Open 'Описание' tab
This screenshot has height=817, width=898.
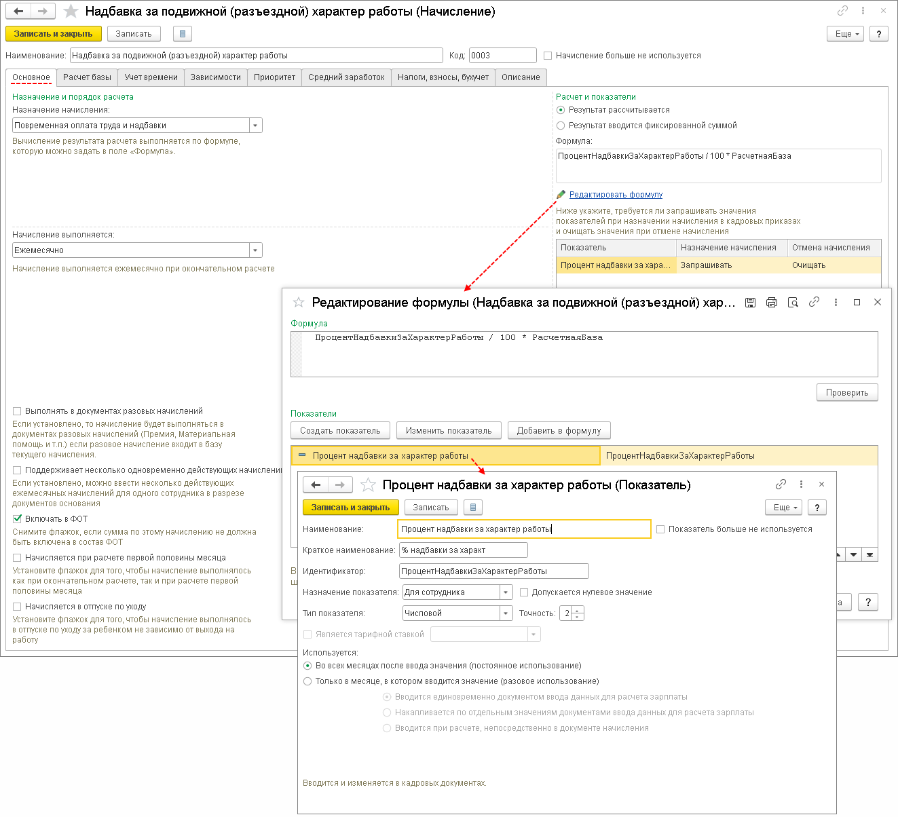pyautogui.click(x=521, y=77)
